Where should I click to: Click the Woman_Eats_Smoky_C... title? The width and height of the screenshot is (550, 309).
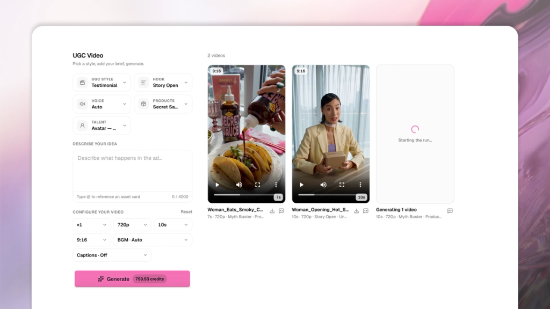235,210
